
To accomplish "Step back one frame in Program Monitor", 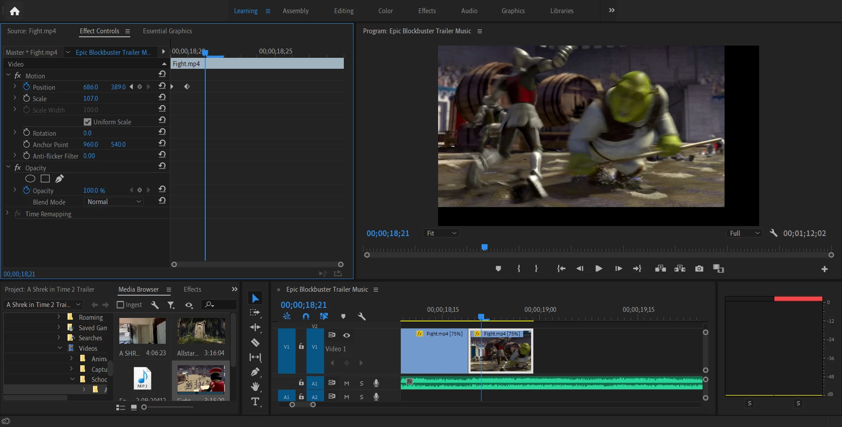I will tap(580, 268).
